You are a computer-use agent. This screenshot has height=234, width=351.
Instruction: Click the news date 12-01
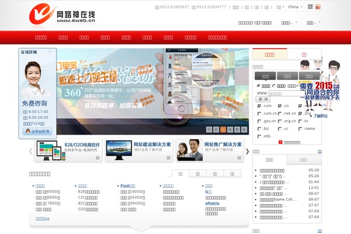[314, 188]
